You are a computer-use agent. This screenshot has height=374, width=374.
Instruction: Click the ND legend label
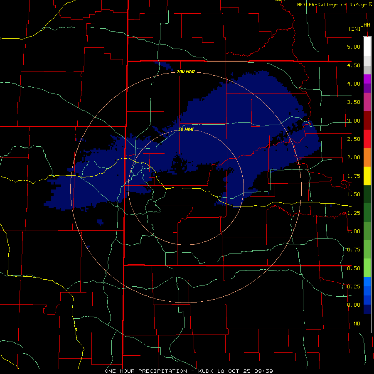tap(357, 324)
